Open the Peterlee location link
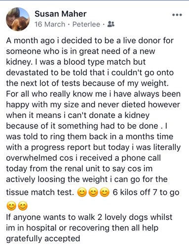 pos(86,25)
